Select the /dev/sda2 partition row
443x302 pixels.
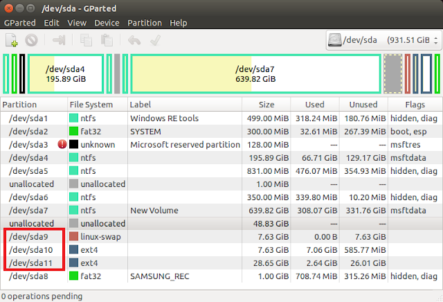(x=221, y=132)
